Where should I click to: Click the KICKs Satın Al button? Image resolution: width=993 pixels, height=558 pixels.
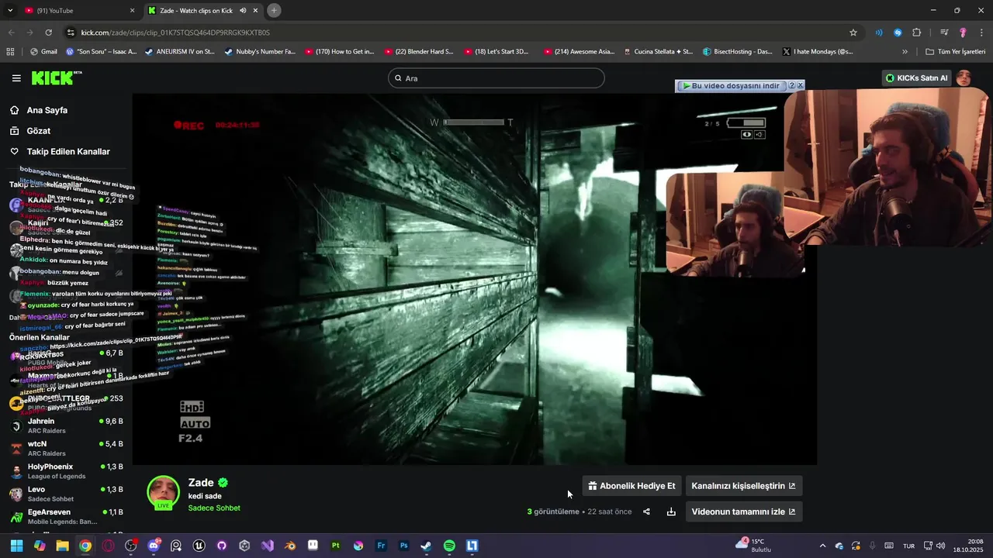(917, 78)
